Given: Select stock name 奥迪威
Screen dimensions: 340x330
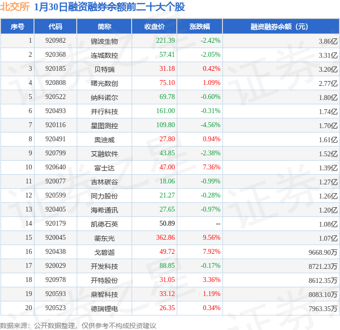Looking at the screenshot, I should 104,140.
